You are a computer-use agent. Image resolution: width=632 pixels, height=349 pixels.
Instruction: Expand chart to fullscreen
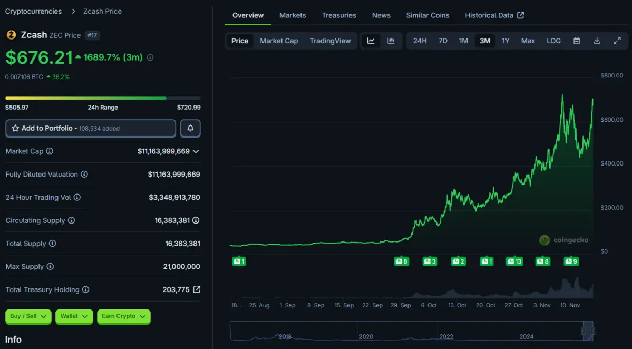[x=617, y=41]
